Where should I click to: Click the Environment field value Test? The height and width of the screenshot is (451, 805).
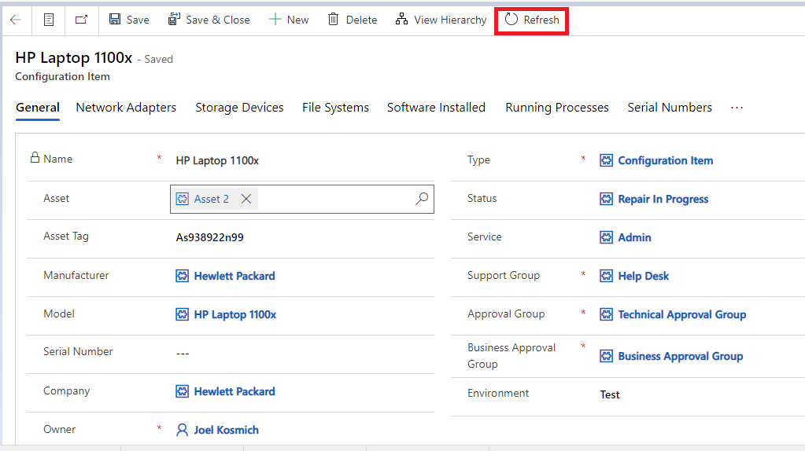(609, 394)
